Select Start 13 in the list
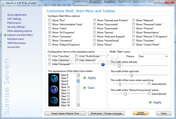This screenshot has height=119, width=176. [x=65, y=96]
